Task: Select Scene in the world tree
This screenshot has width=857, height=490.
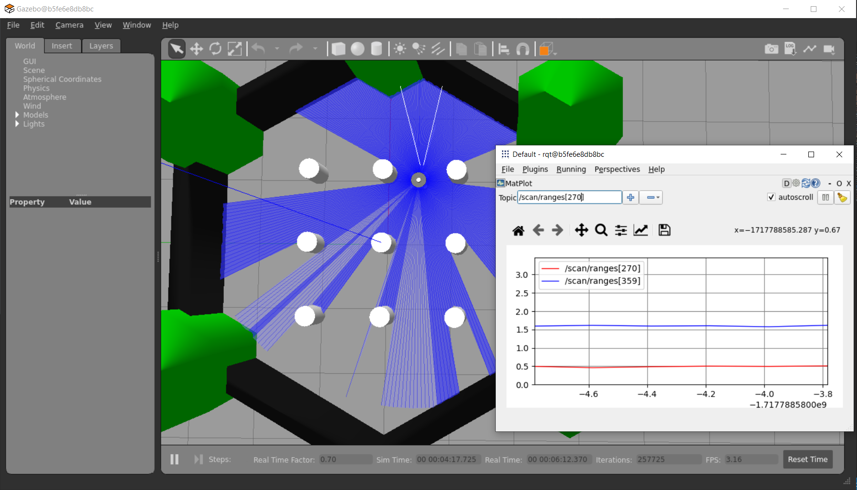Action: (34, 70)
